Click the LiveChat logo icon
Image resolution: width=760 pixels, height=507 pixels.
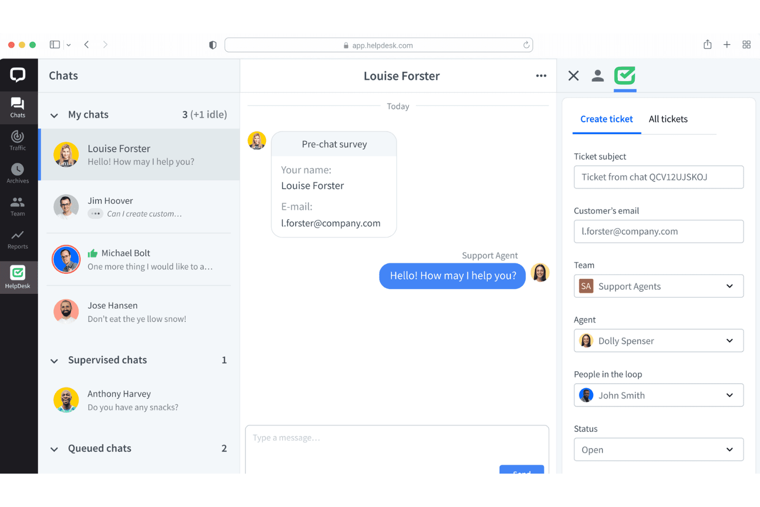point(18,75)
